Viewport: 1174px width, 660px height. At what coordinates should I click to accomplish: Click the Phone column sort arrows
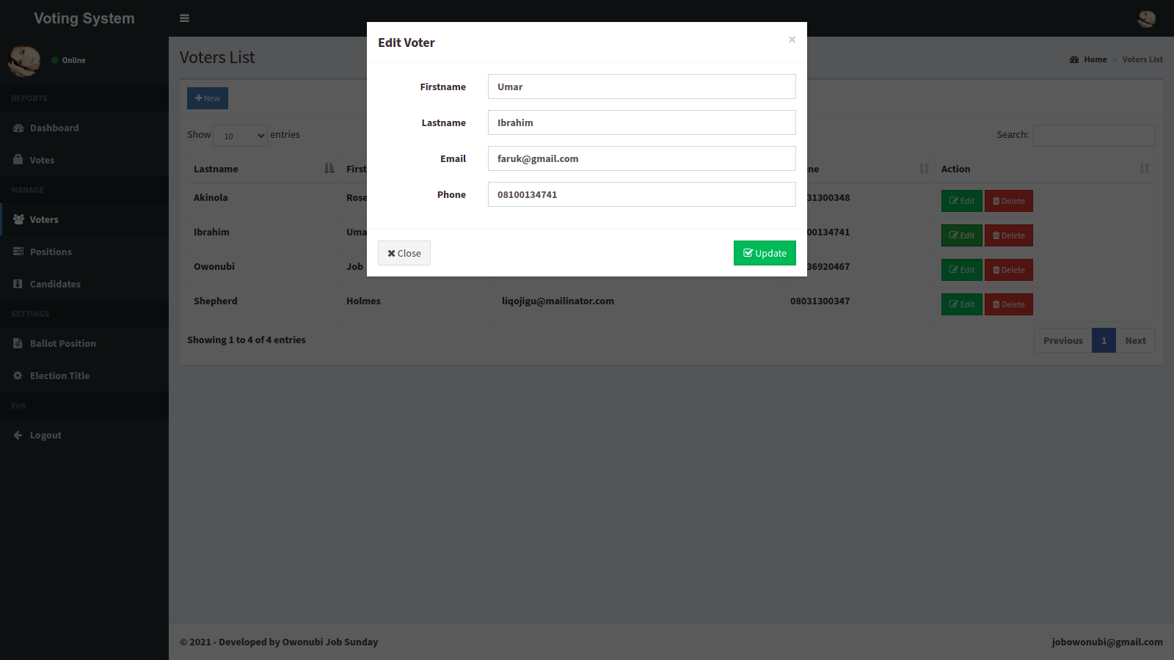[924, 169]
